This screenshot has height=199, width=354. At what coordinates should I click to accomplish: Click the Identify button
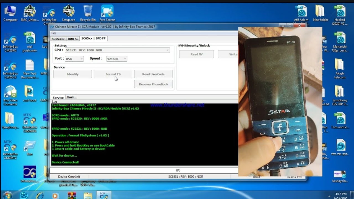point(73,74)
